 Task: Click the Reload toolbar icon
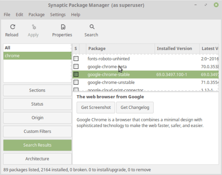coord(13,27)
